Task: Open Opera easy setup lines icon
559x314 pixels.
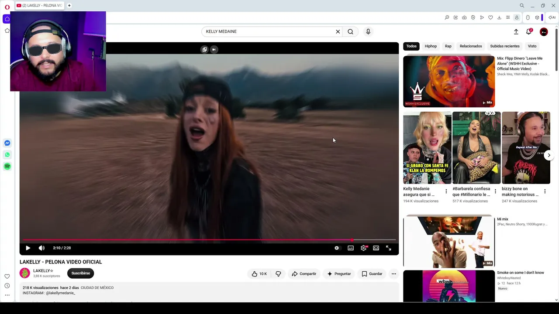Action: (508, 17)
